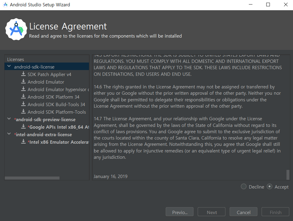Collapse the intel-android-extra-license group

pos(9,134)
